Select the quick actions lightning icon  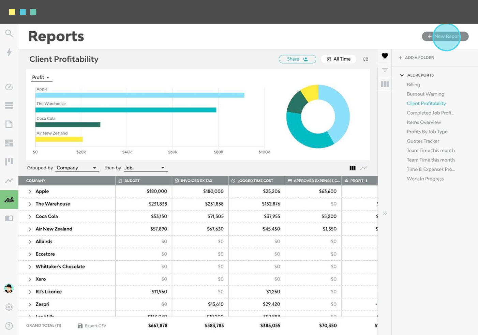[x=9, y=52]
